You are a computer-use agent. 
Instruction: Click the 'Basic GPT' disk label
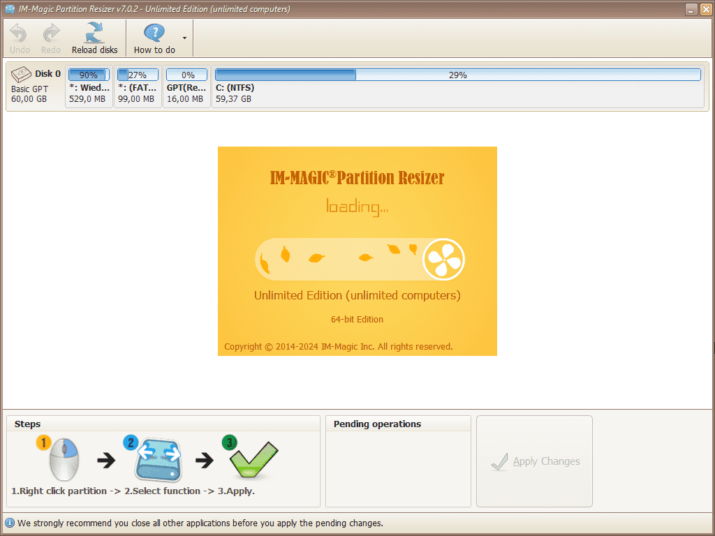[x=29, y=89]
